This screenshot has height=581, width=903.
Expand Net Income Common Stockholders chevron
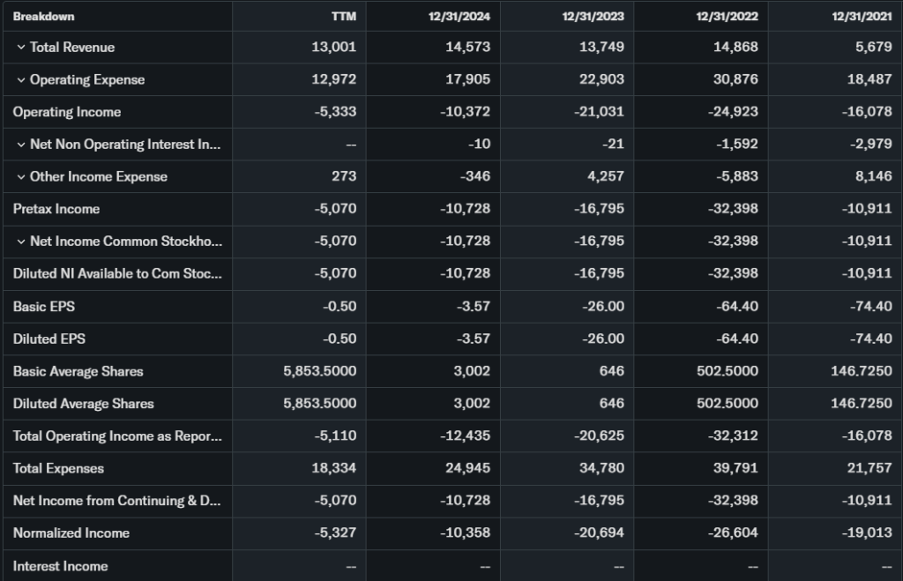click(x=21, y=242)
